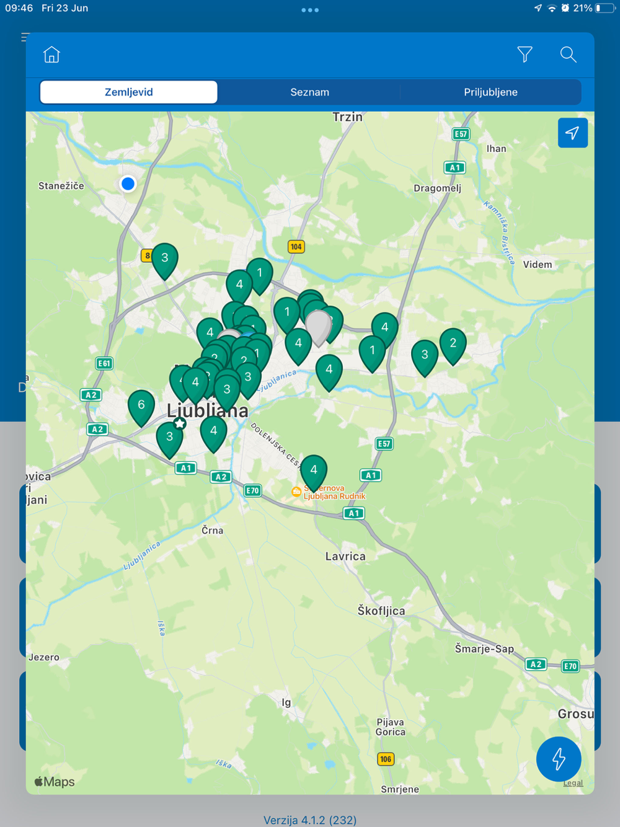Screen dimensions: 620x827
Task: Open the Legal link on map
Action: (x=573, y=783)
